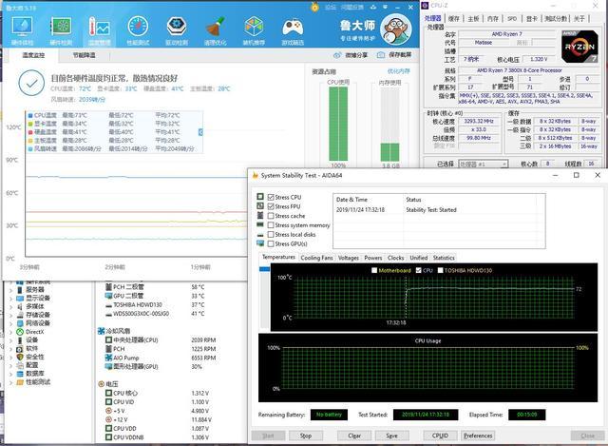
Task: Click the Preferences button
Action: point(478,436)
